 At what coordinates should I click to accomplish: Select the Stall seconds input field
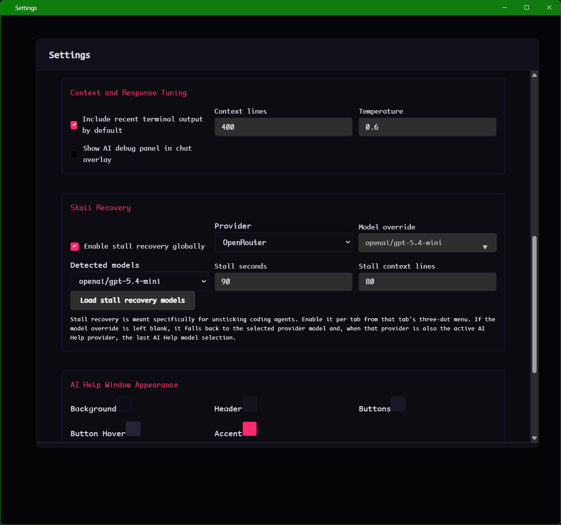click(283, 282)
